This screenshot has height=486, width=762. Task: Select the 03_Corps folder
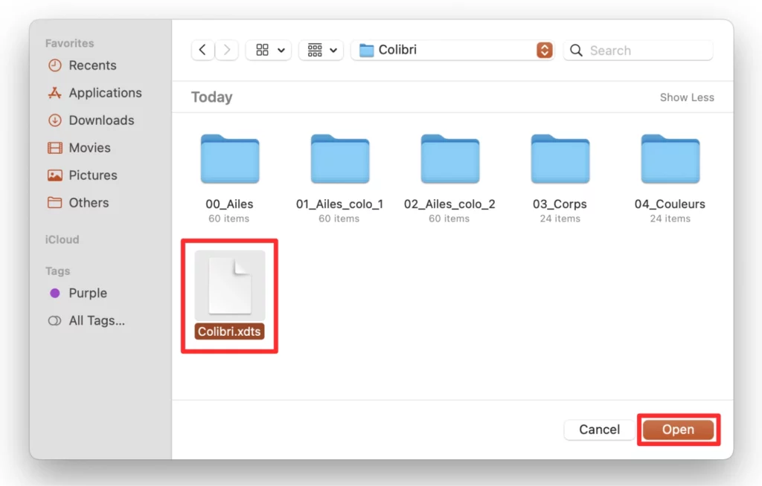coord(560,159)
